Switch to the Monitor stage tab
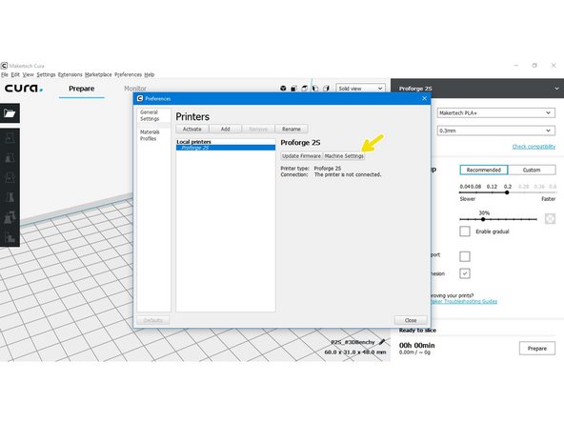Screen dimensions: 564x423 (135, 89)
